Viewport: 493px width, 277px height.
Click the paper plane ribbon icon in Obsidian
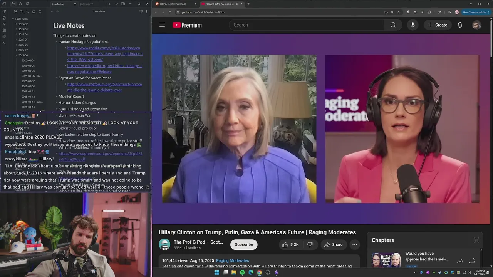[x=4, y=12]
